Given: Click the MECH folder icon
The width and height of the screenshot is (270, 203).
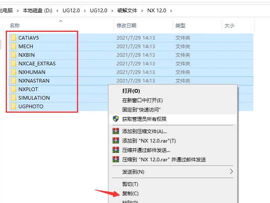Looking at the screenshot, I should click(x=13, y=46).
